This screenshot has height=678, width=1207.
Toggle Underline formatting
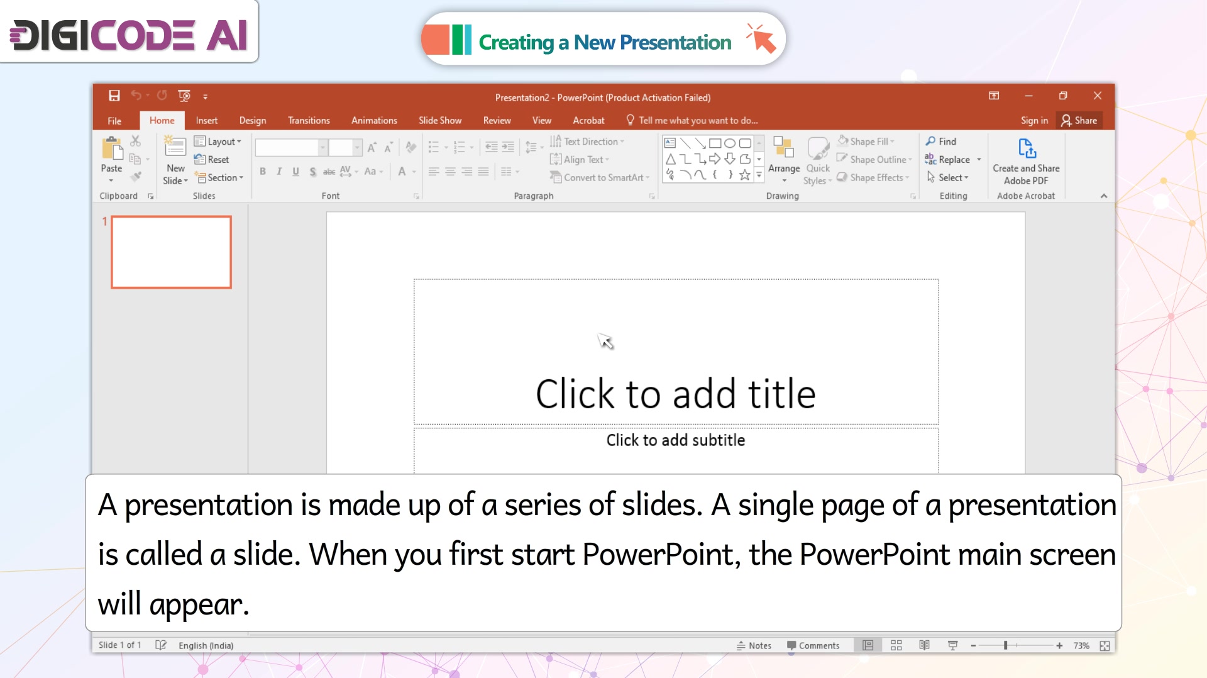click(295, 172)
